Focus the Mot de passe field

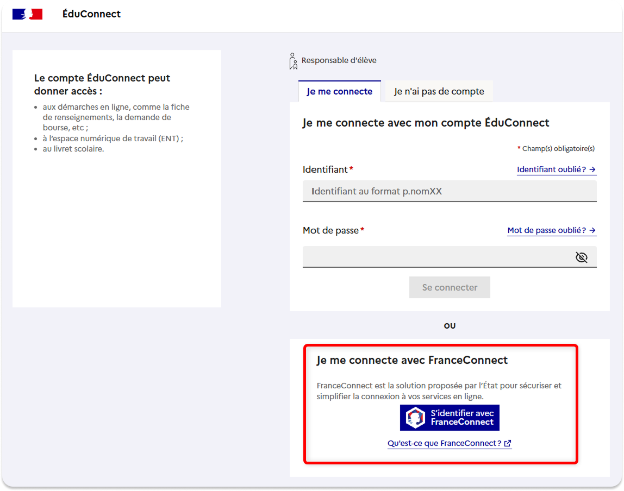coord(450,257)
